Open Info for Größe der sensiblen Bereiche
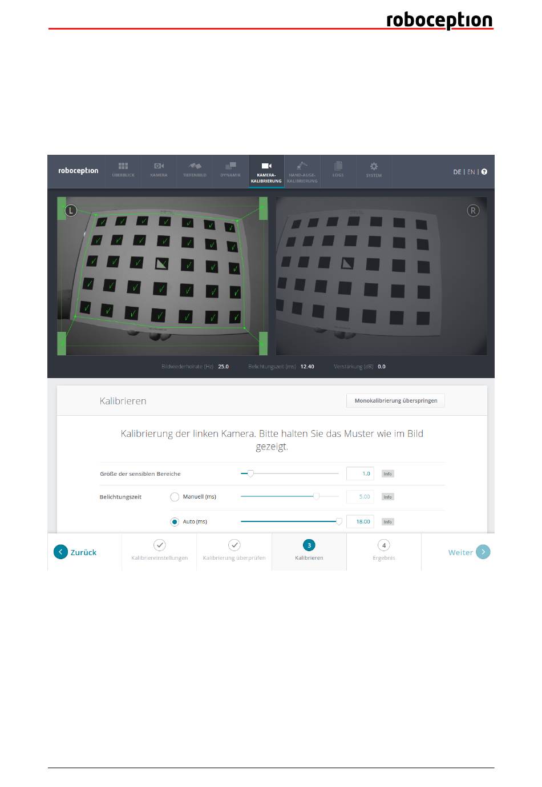The height and width of the screenshot is (787, 542). (x=388, y=474)
